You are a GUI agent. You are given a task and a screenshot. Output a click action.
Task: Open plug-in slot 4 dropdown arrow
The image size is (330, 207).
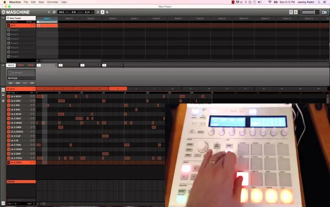121,65
